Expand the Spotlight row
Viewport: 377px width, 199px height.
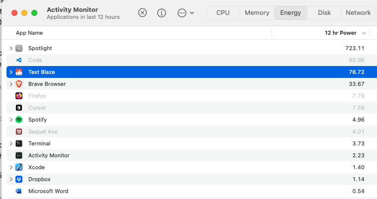click(x=11, y=48)
